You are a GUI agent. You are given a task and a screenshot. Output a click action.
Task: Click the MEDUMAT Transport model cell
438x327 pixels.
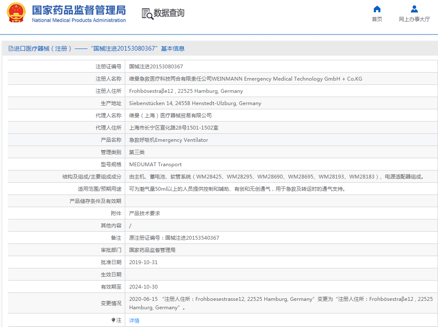click(155, 165)
